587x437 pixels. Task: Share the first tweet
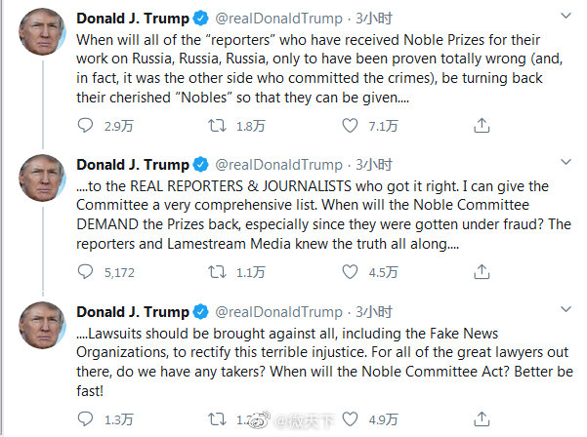click(x=481, y=126)
